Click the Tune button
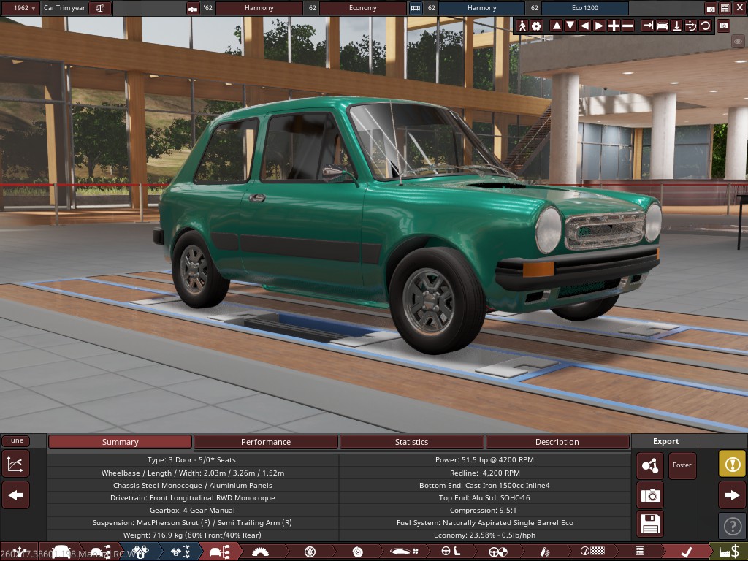The height and width of the screenshot is (561, 748). pyautogui.click(x=15, y=440)
